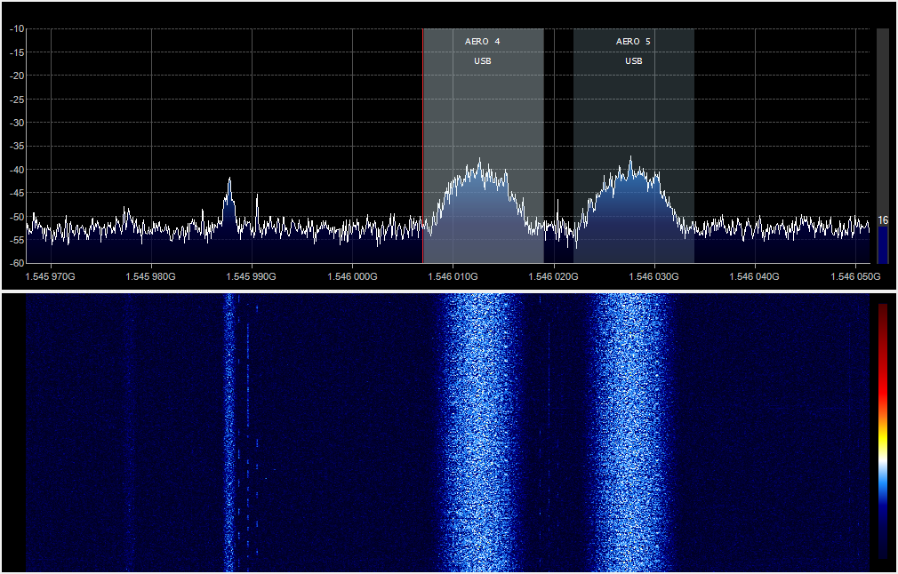
Task: Click the 1.546 010G frequency label
Action: coord(453,277)
